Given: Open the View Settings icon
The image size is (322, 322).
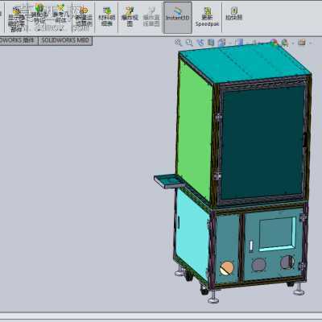Looking at the screenshot, I should pyautogui.click(x=302, y=43).
